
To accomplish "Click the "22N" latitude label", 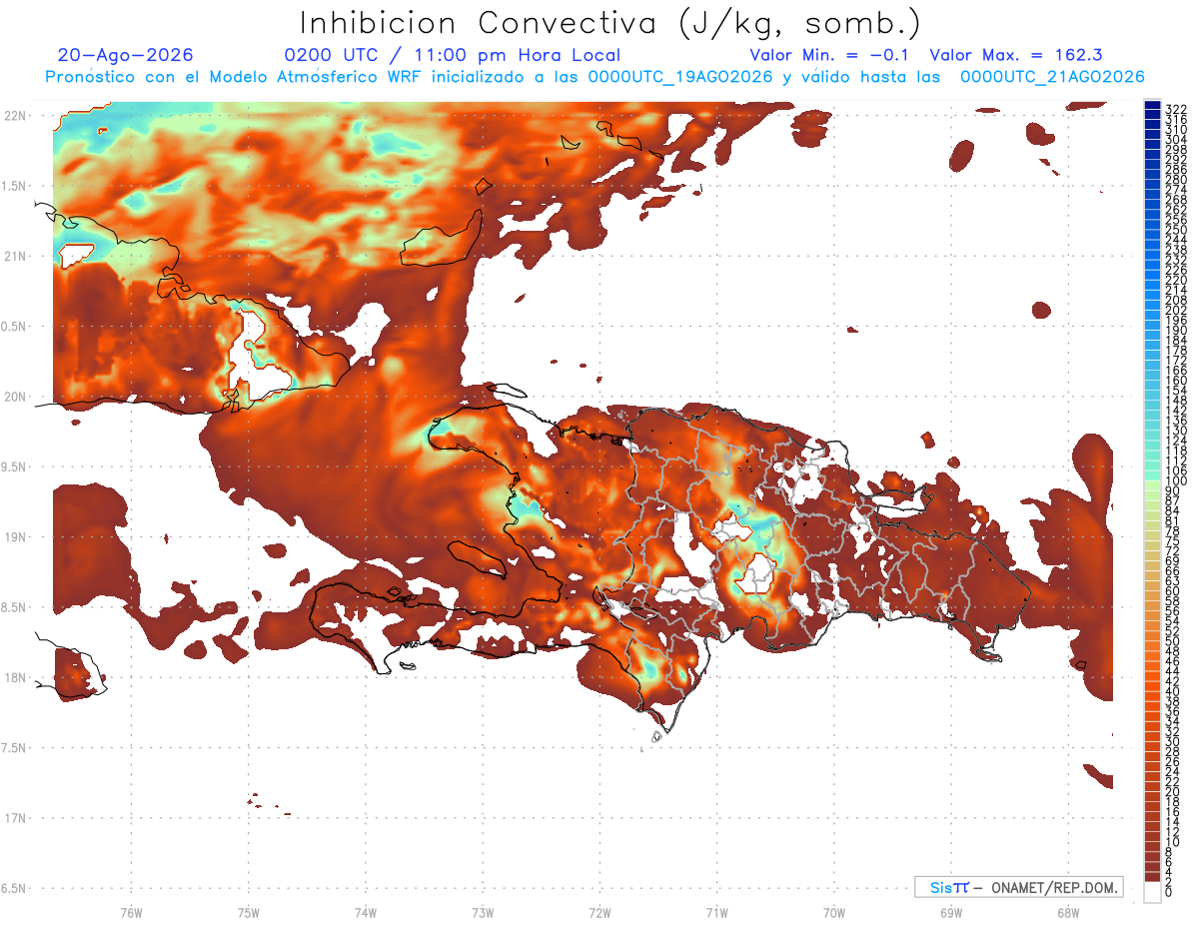I will click(x=15, y=116).
